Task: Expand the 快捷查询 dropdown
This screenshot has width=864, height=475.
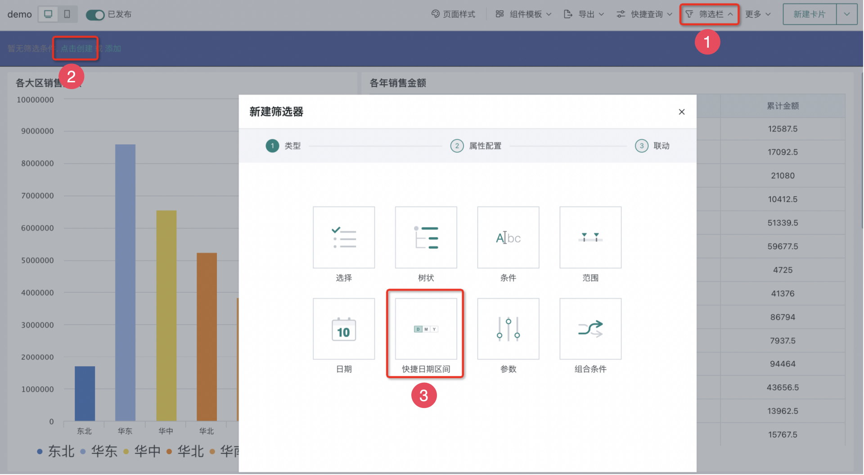Action: pos(644,14)
